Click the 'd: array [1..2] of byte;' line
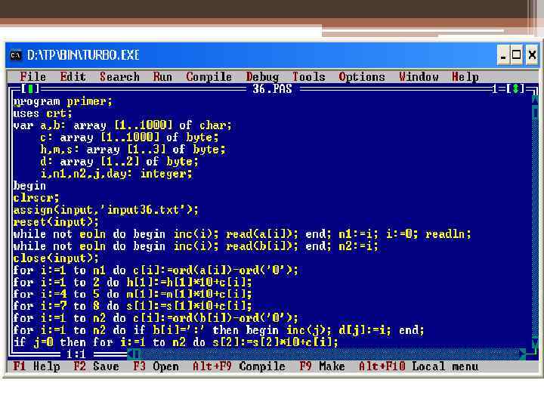 click(x=119, y=162)
